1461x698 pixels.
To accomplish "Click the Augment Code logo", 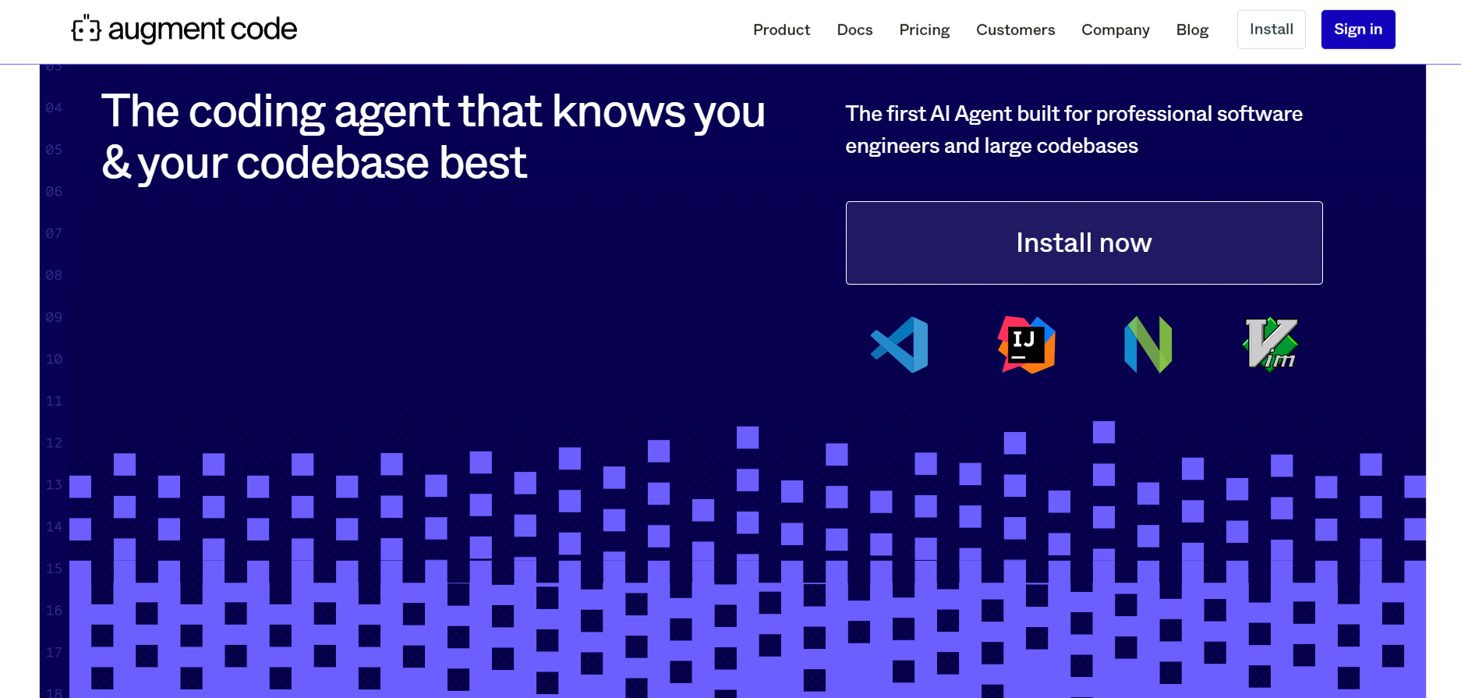I will 184,30.
